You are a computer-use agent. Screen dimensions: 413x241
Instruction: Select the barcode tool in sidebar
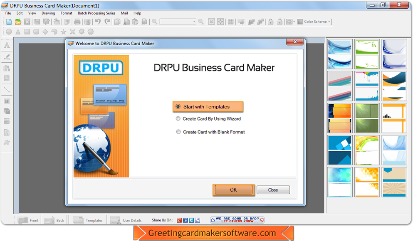pyautogui.click(x=7, y=101)
